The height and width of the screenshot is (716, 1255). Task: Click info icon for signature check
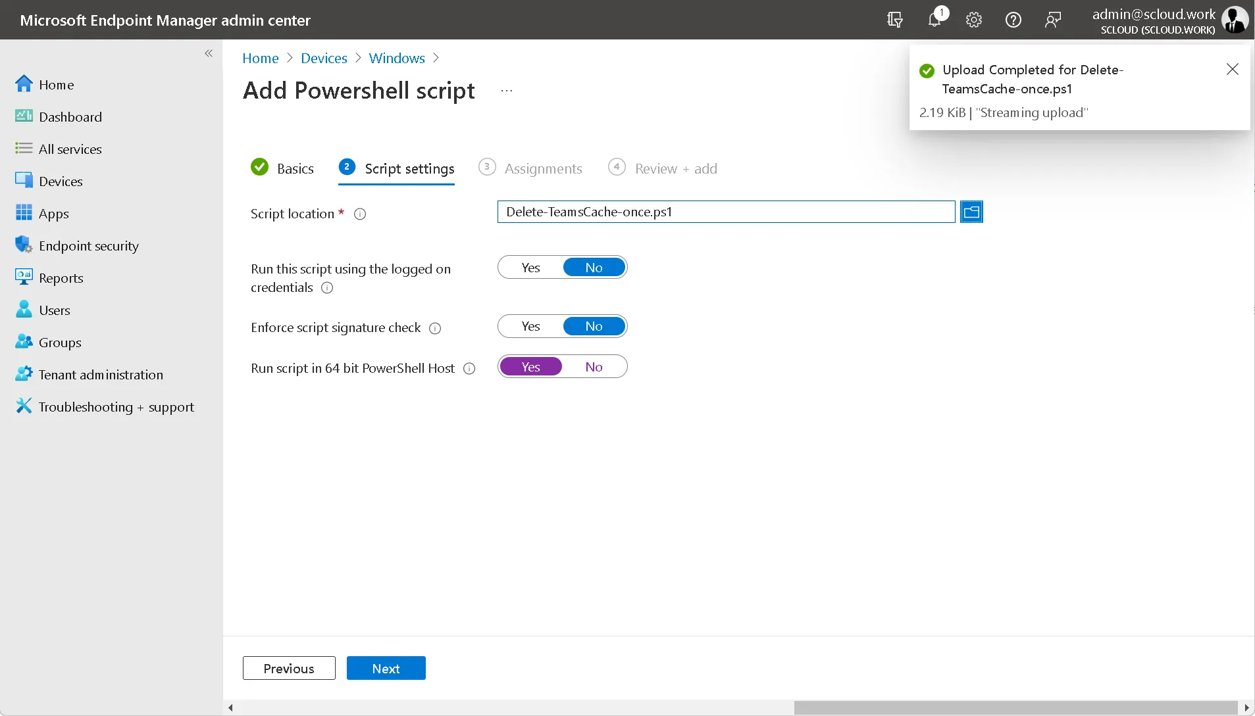(435, 328)
